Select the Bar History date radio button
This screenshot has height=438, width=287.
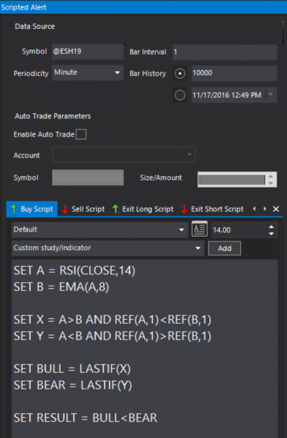pyautogui.click(x=180, y=95)
